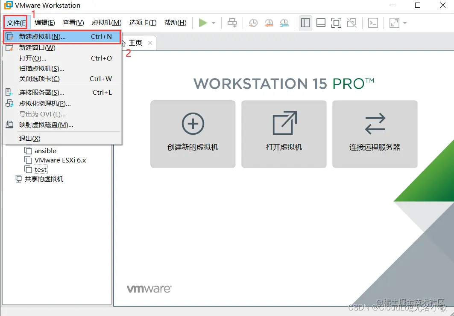Open the 虚拟机(M) menu
Screen dimensions: 454x316
click(x=106, y=23)
